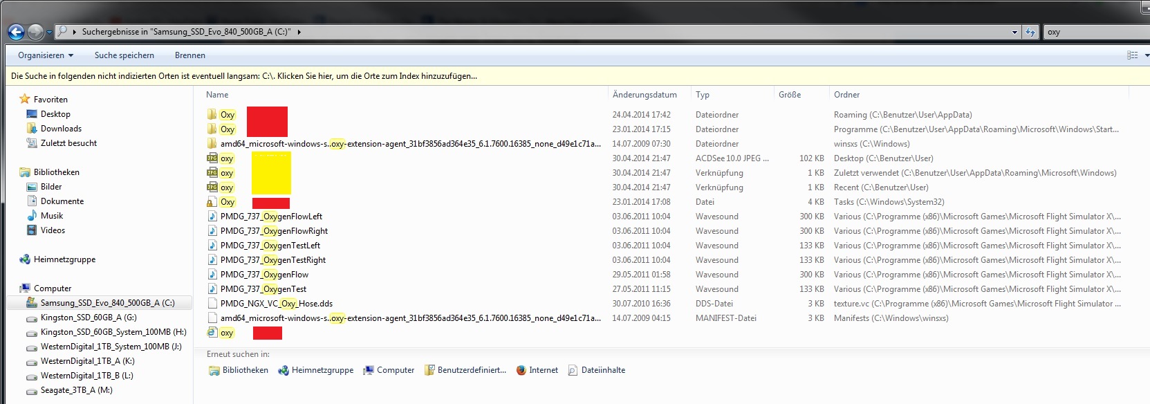1150x404 pixels.
Task: Select oxy shortcut in Zuletzt verwendet
Action: click(x=227, y=173)
